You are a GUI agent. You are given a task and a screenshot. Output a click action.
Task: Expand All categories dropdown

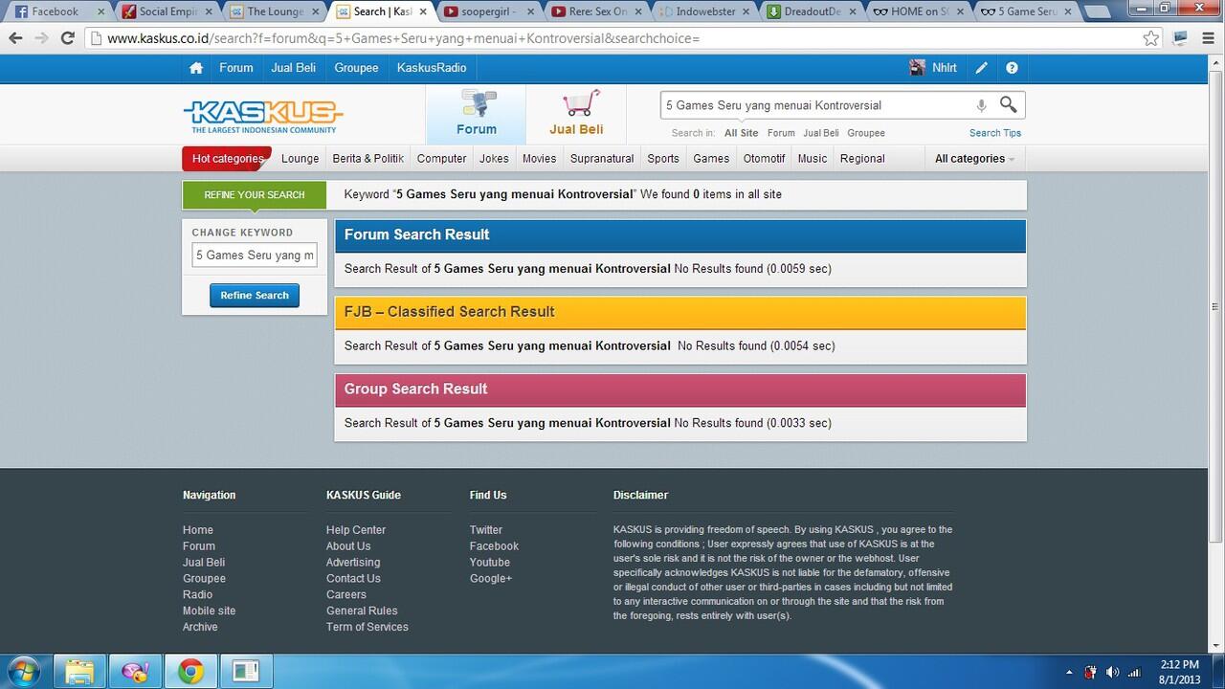[974, 159]
